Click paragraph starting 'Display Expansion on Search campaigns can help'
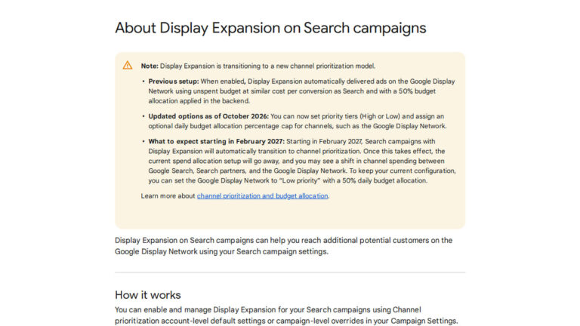580x326 pixels. coord(284,246)
